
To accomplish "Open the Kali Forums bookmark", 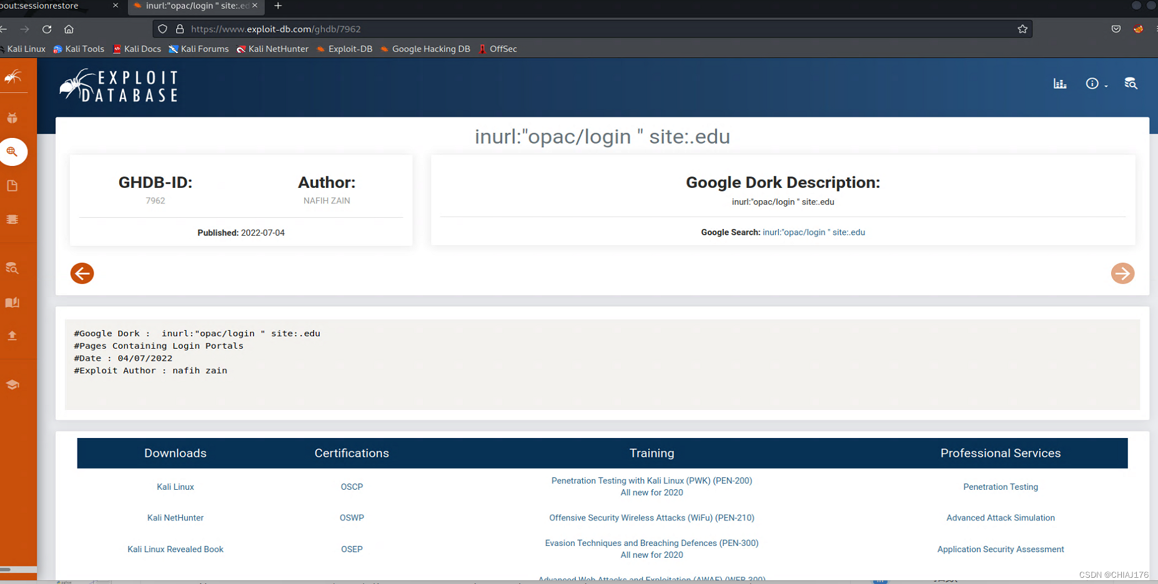I will pyautogui.click(x=199, y=49).
